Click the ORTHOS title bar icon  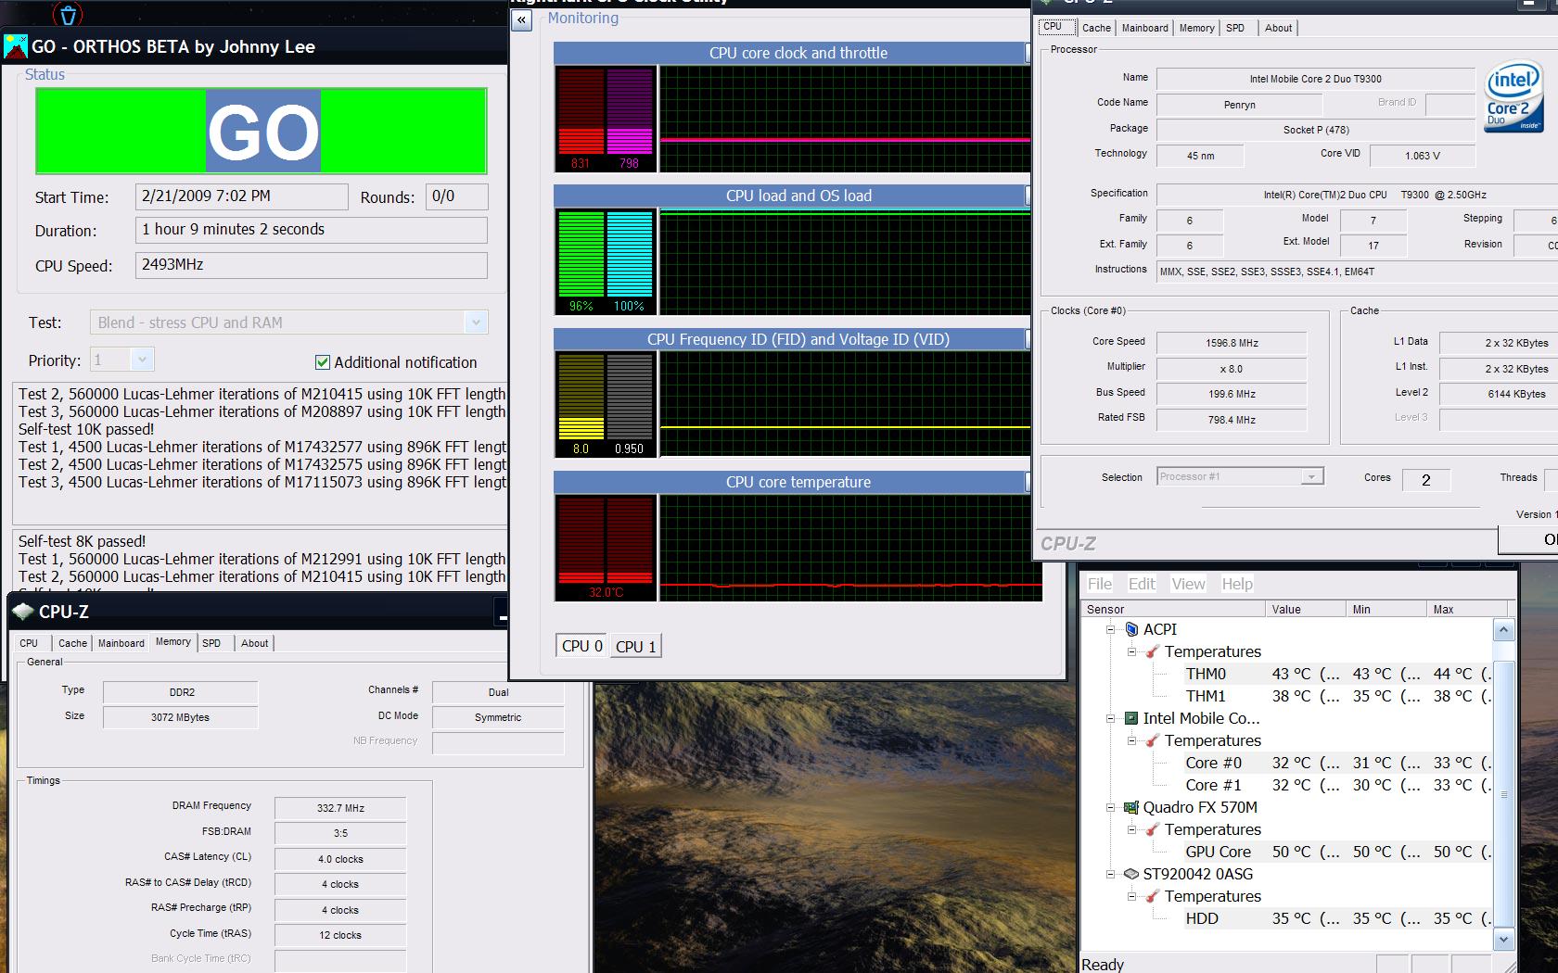[16, 46]
